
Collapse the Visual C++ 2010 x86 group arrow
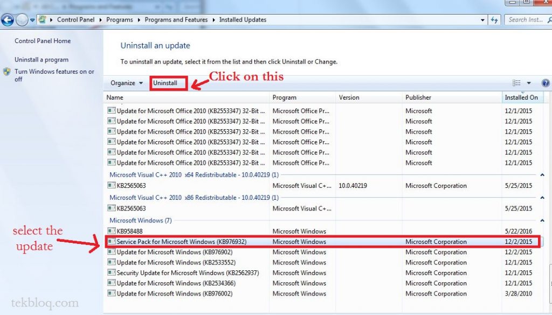coord(542,198)
